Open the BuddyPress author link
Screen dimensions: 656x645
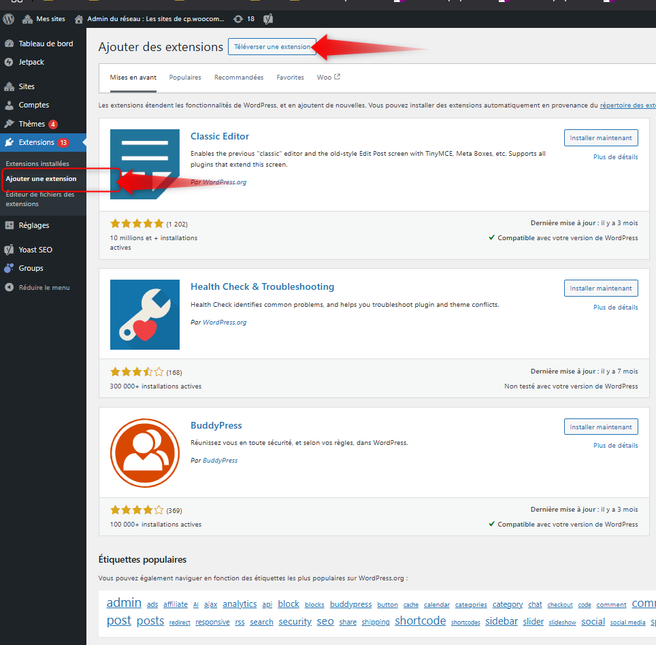tap(220, 460)
